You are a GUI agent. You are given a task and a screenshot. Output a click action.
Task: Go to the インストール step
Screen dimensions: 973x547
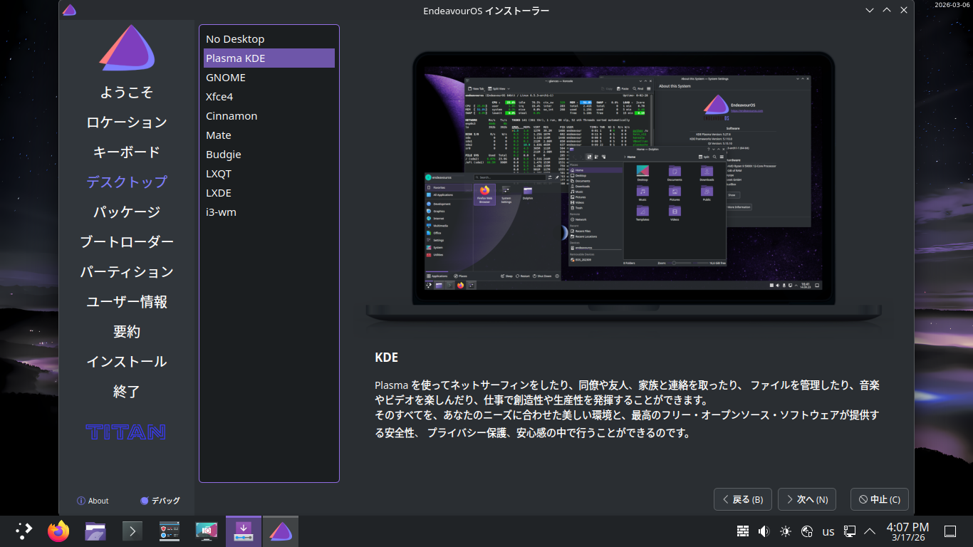[x=127, y=362]
